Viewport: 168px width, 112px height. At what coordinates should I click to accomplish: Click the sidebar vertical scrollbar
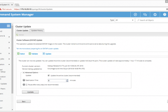12,59
